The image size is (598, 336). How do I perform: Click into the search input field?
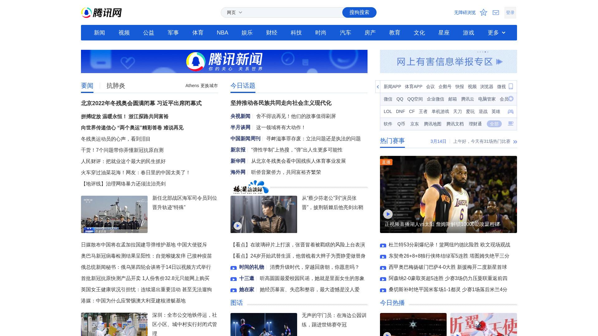tap(293, 12)
